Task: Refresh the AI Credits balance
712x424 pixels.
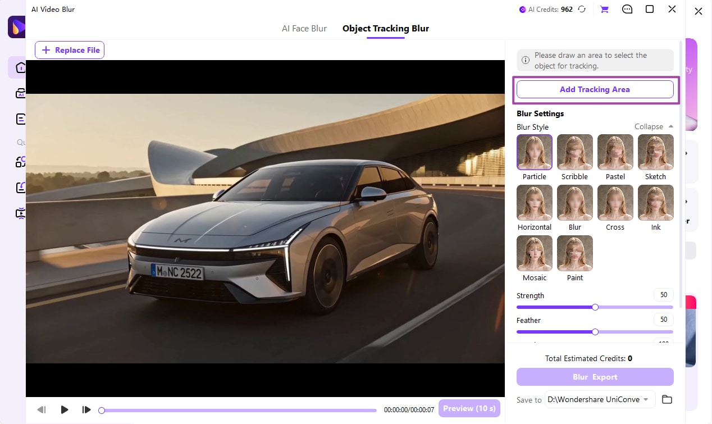Action: point(582,10)
